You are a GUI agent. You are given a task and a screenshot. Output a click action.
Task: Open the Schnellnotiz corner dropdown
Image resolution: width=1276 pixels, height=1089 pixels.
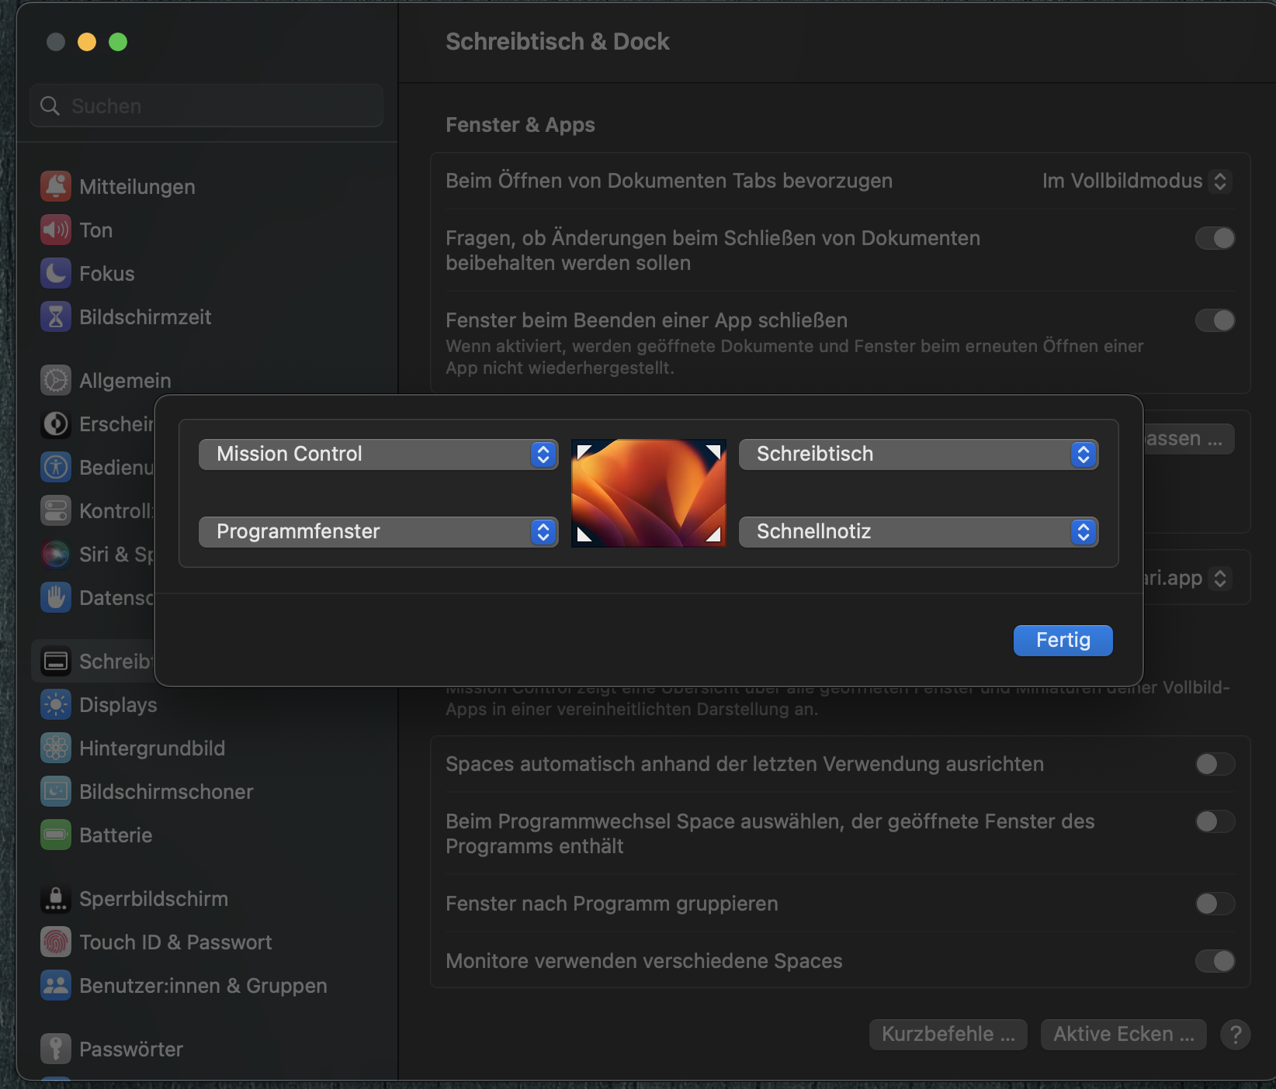click(x=918, y=531)
